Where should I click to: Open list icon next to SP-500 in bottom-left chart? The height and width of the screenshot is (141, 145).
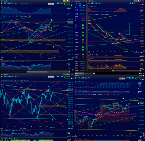(12, 77)
